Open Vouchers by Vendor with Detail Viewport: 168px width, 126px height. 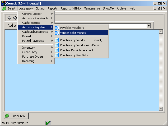point(80,45)
